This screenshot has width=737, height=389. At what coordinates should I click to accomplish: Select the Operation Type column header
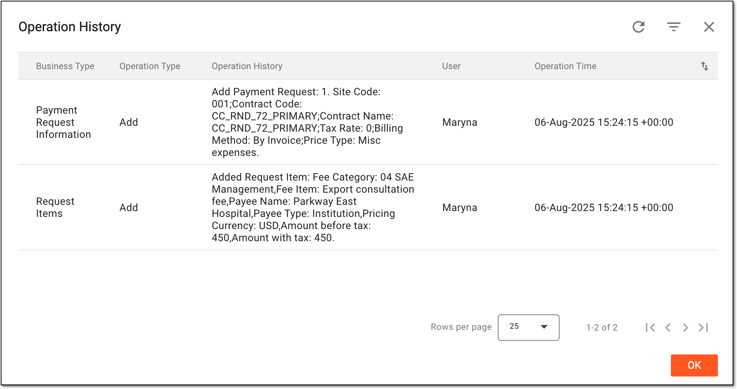pos(150,66)
